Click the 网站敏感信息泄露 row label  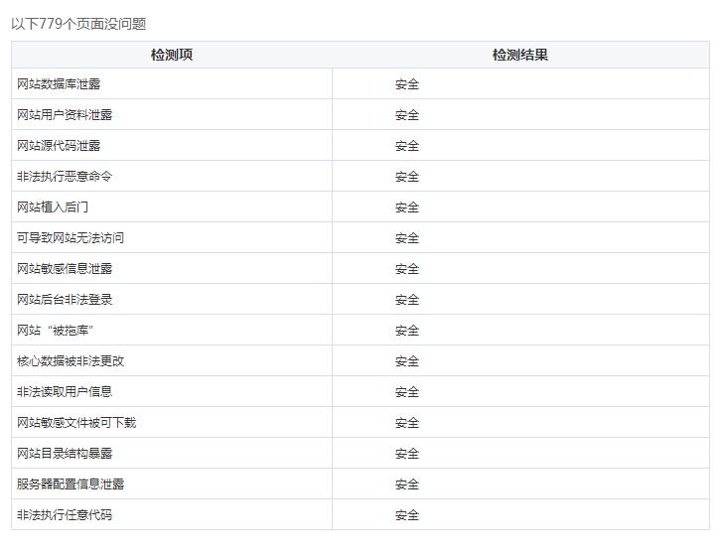[x=65, y=269]
